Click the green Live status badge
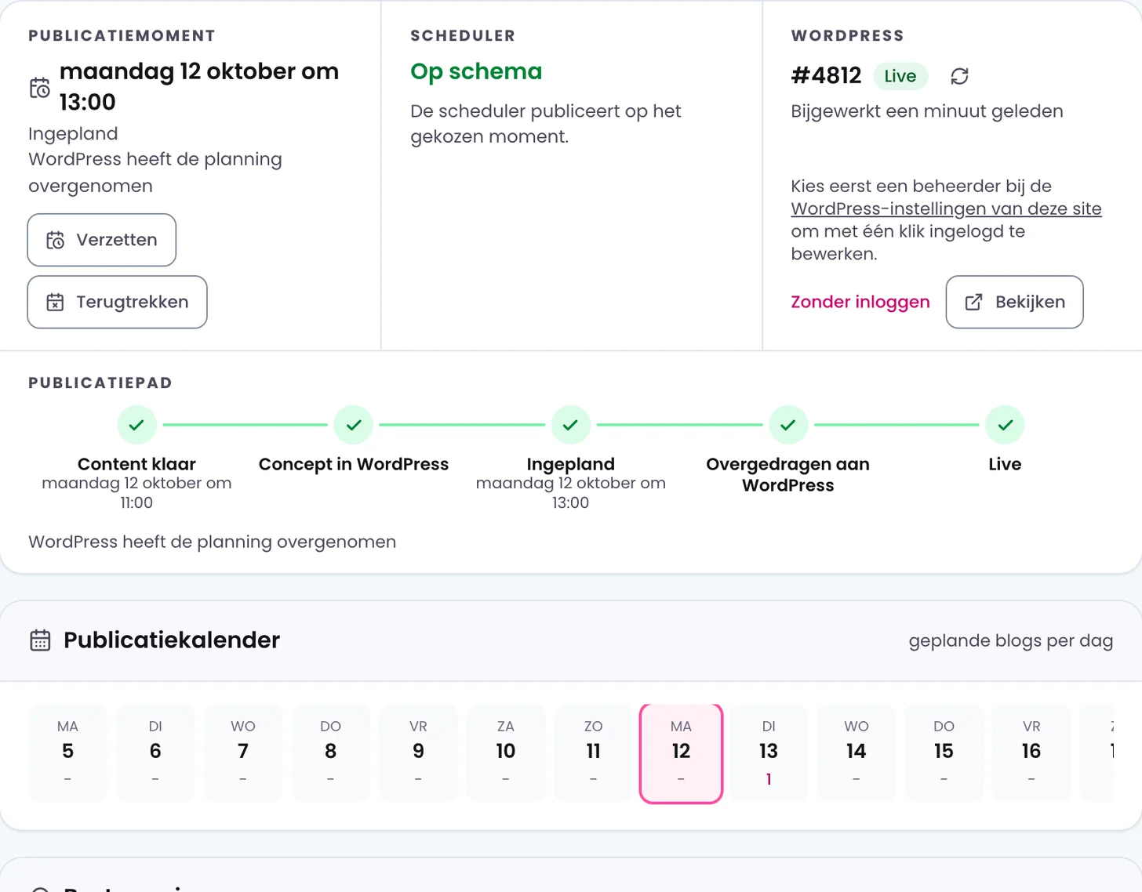1142x892 pixels. (900, 76)
